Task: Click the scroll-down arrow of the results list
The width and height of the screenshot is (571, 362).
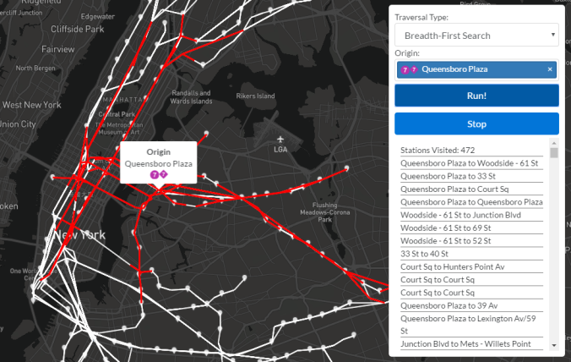Action: [554, 345]
